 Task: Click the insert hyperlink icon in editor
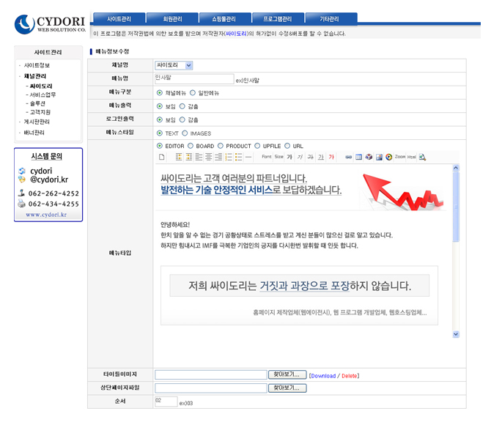coord(348,158)
